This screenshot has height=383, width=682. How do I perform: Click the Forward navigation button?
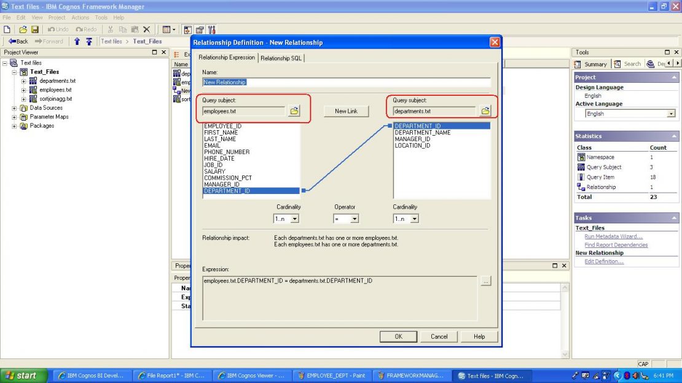tap(49, 41)
